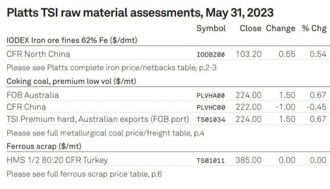Click the CFR China row label
The width and height of the screenshot is (330, 189).
tap(26, 107)
